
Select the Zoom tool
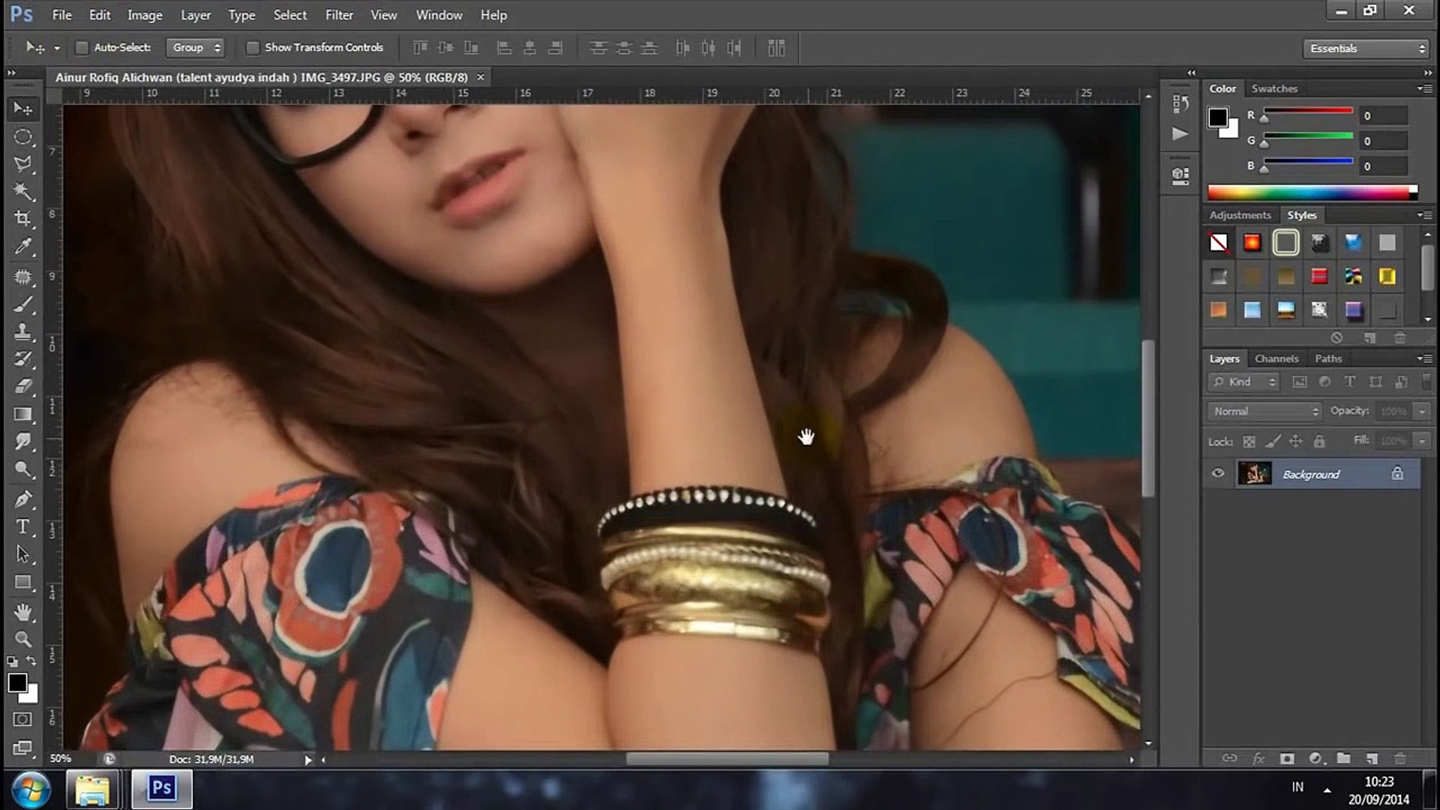[23, 639]
